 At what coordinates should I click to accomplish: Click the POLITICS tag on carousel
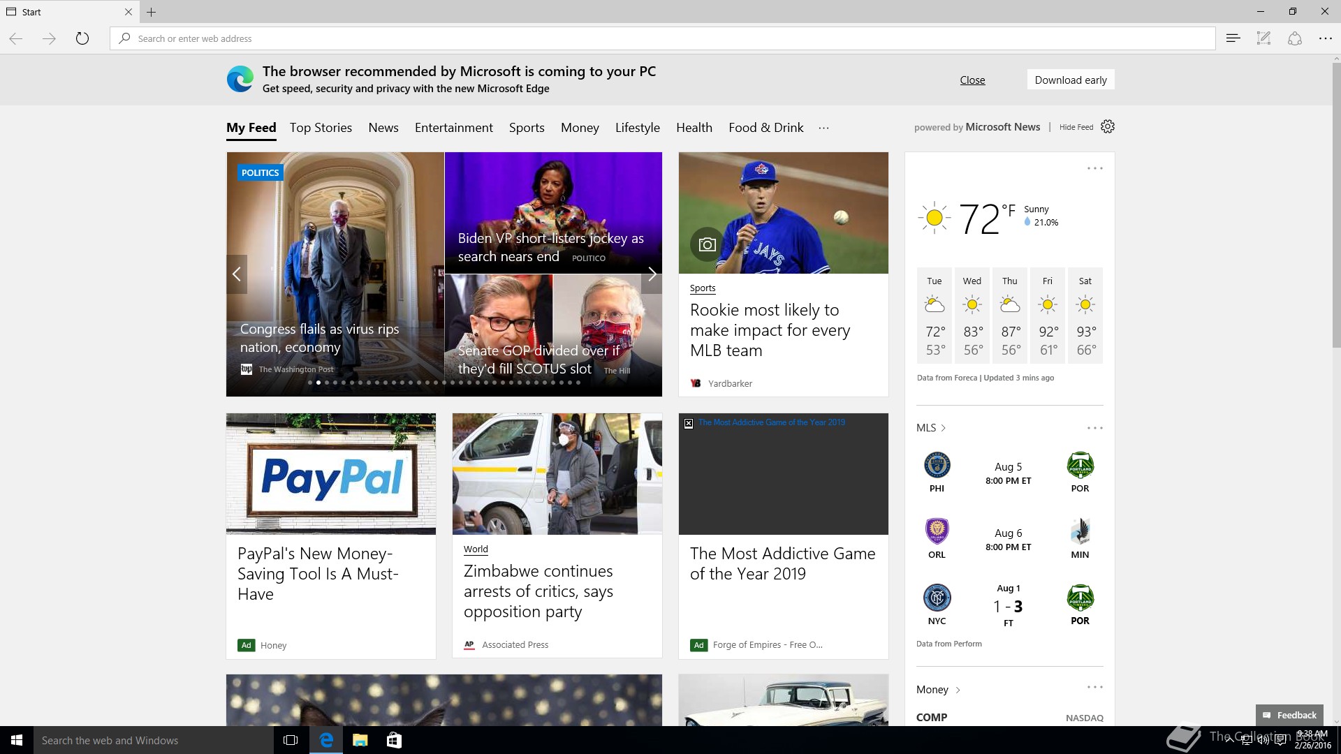click(260, 172)
